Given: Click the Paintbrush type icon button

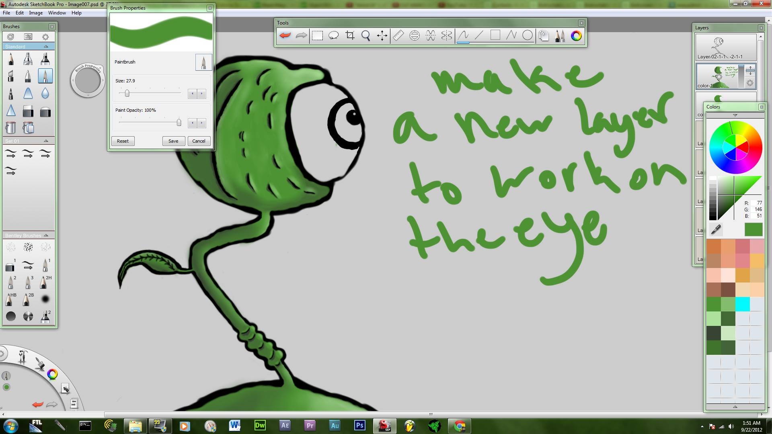Looking at the screenshot, I should pos(203,62).
